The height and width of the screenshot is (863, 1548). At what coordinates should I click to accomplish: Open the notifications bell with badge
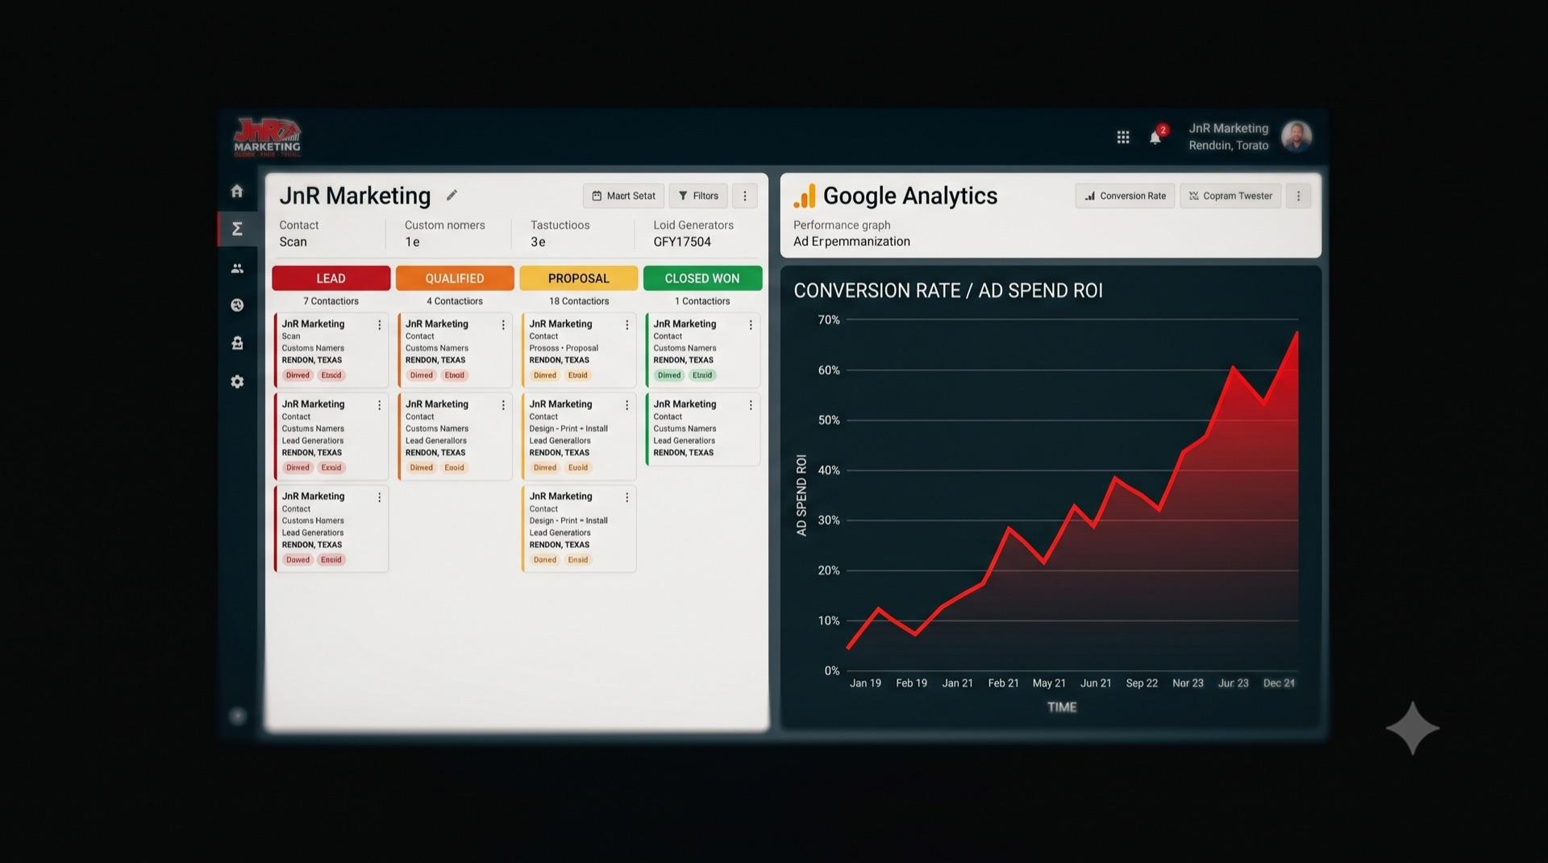(x=1156, y=135)
